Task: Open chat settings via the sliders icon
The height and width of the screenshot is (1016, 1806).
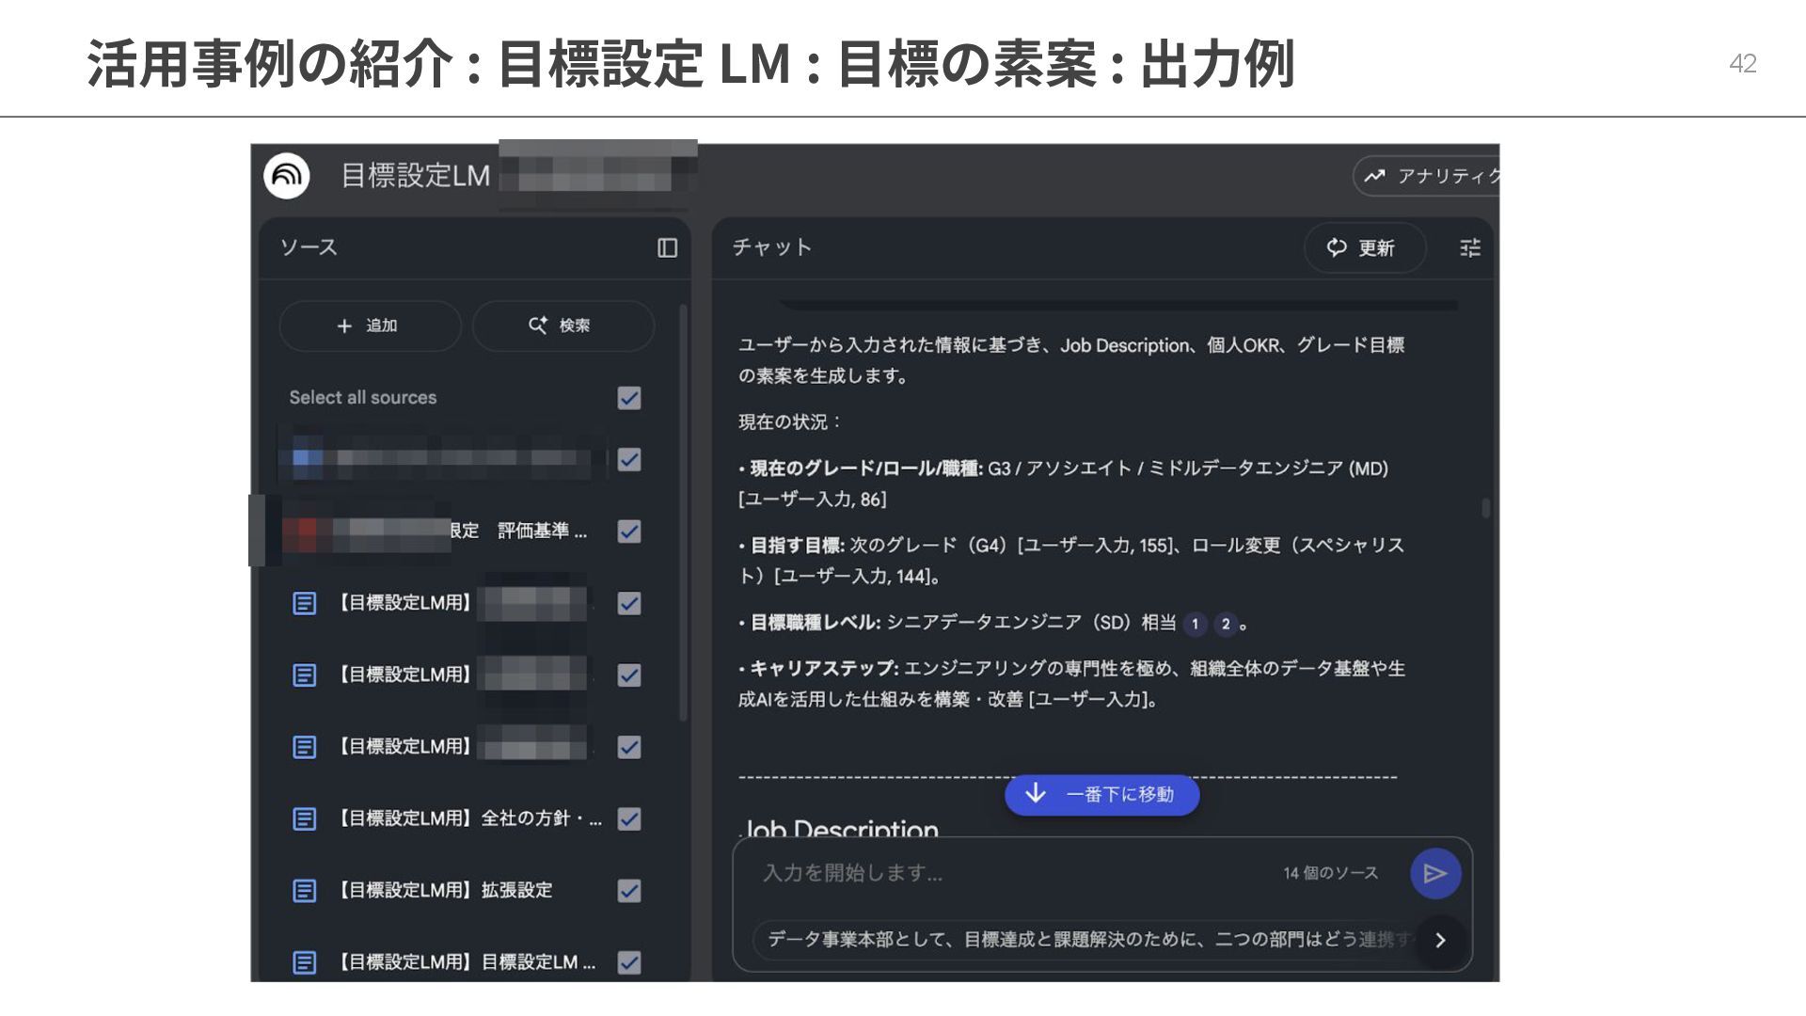Action: [1469, 247]
